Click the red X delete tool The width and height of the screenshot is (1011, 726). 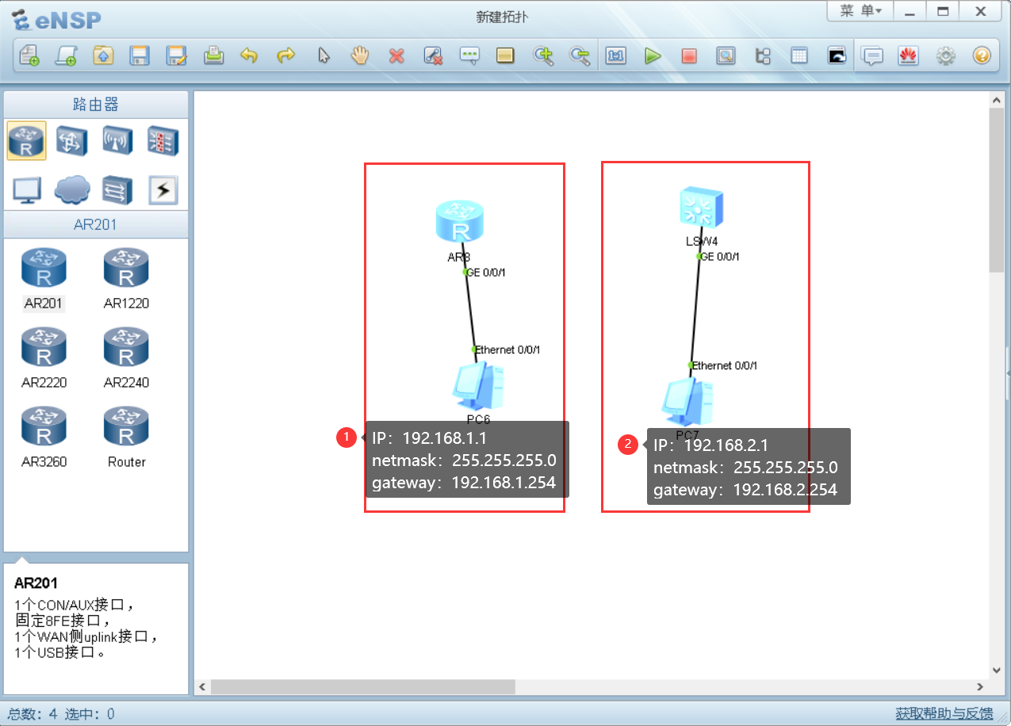(396, 55)
